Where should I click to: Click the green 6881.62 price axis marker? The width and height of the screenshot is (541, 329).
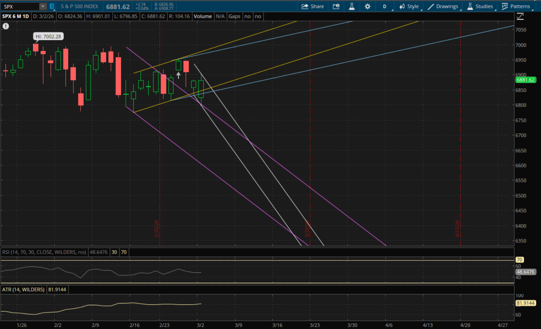[x=525, y=80]
